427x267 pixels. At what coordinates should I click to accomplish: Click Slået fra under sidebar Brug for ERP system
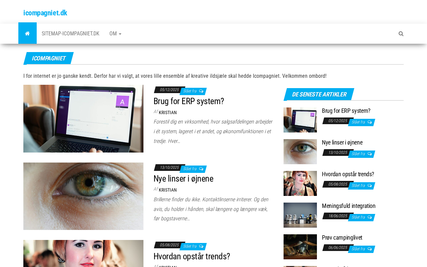(x=358, y=122)
